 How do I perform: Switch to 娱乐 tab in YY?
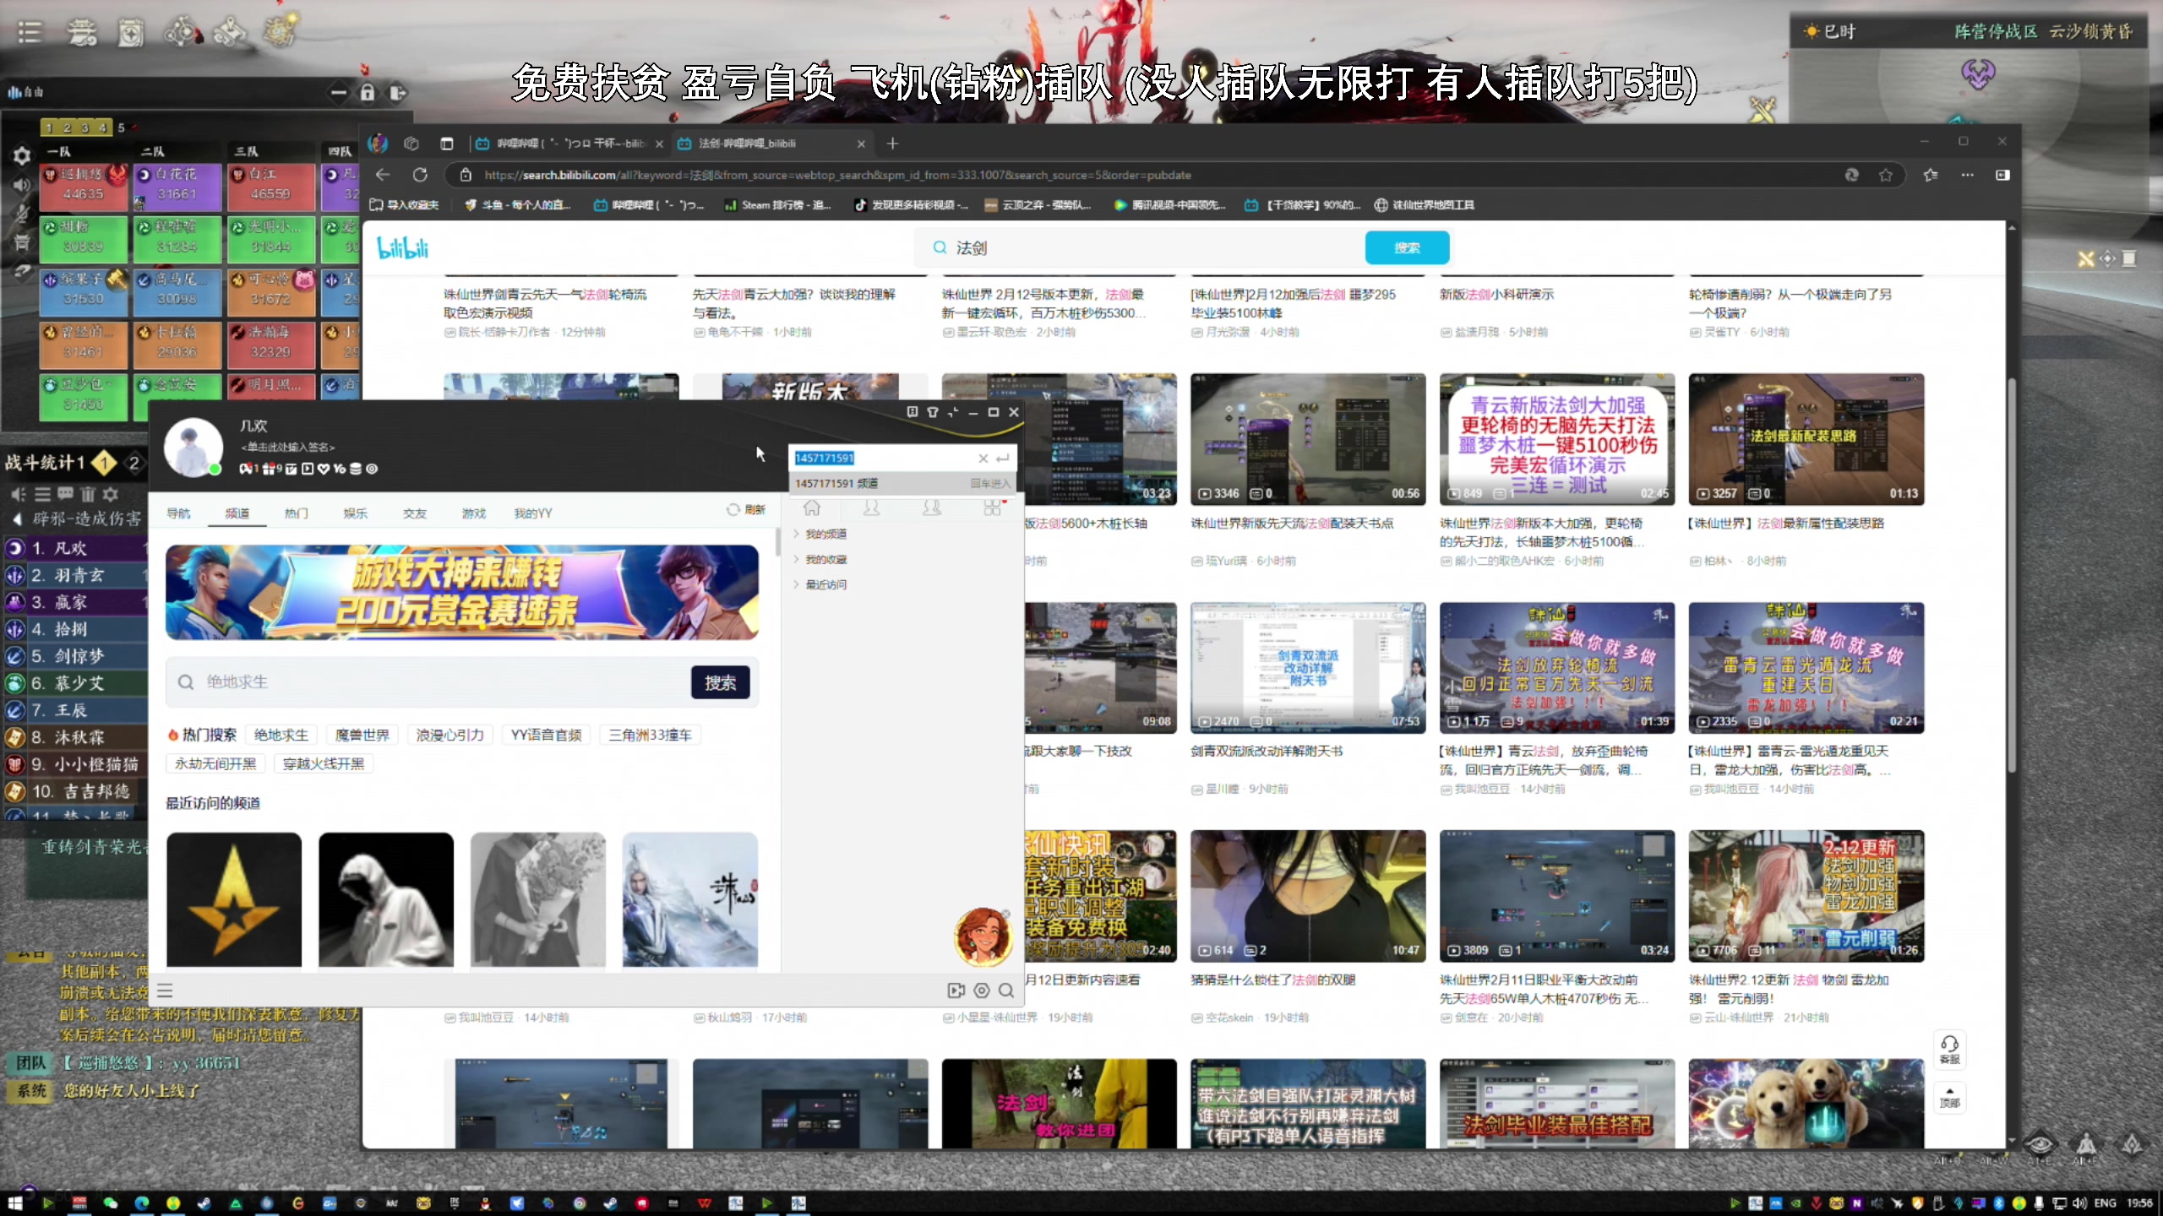[356, 513]
